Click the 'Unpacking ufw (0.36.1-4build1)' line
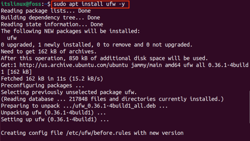250x141 pixels. tap(53, 113)
